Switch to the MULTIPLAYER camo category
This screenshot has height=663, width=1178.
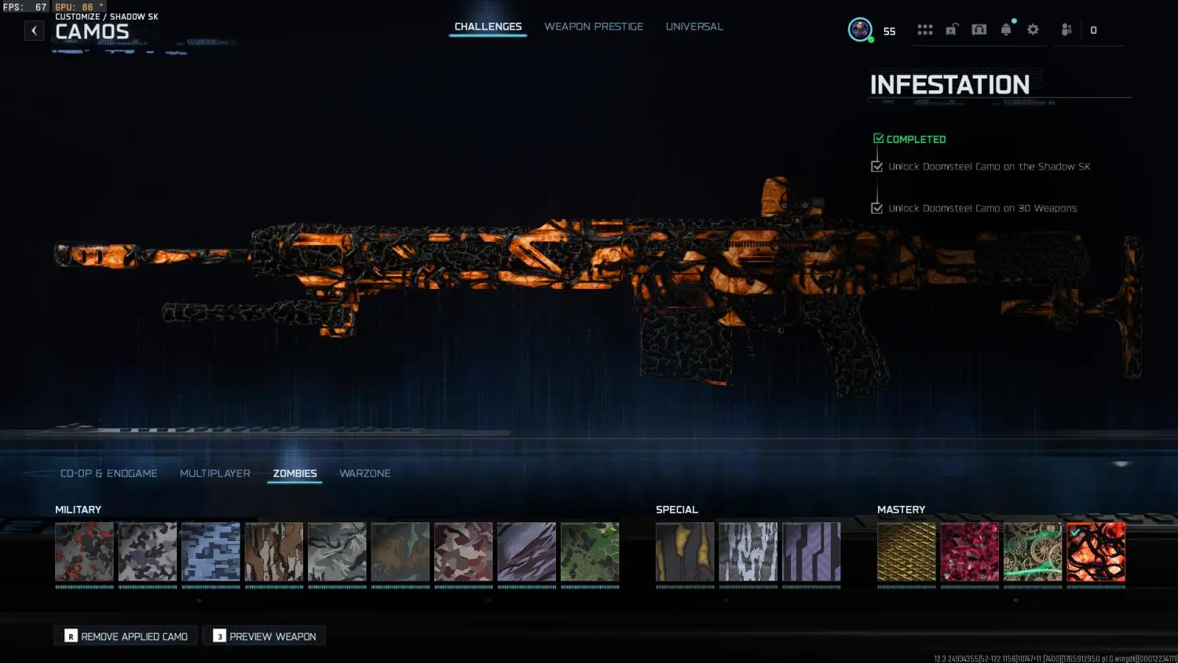pyautogui.click(x=214, y=473)
